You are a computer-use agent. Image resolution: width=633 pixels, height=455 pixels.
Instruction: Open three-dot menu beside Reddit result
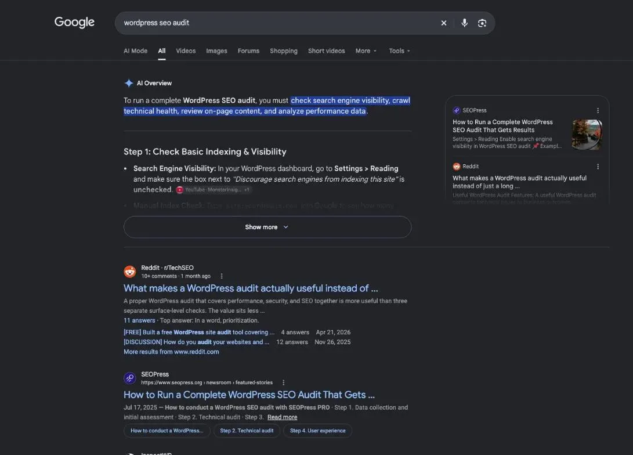(x=221, y=276)
